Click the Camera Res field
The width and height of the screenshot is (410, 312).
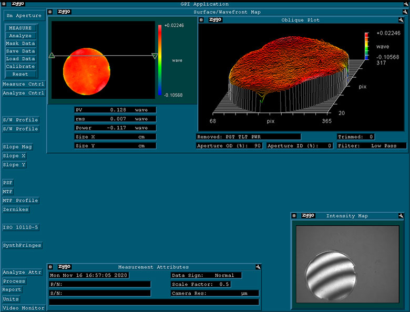[215, 293]
